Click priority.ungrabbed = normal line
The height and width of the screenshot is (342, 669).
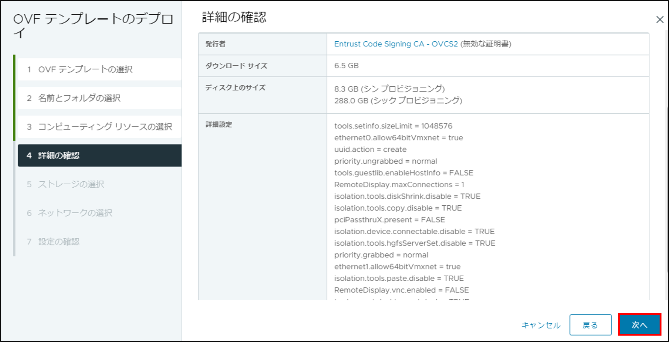386,161
